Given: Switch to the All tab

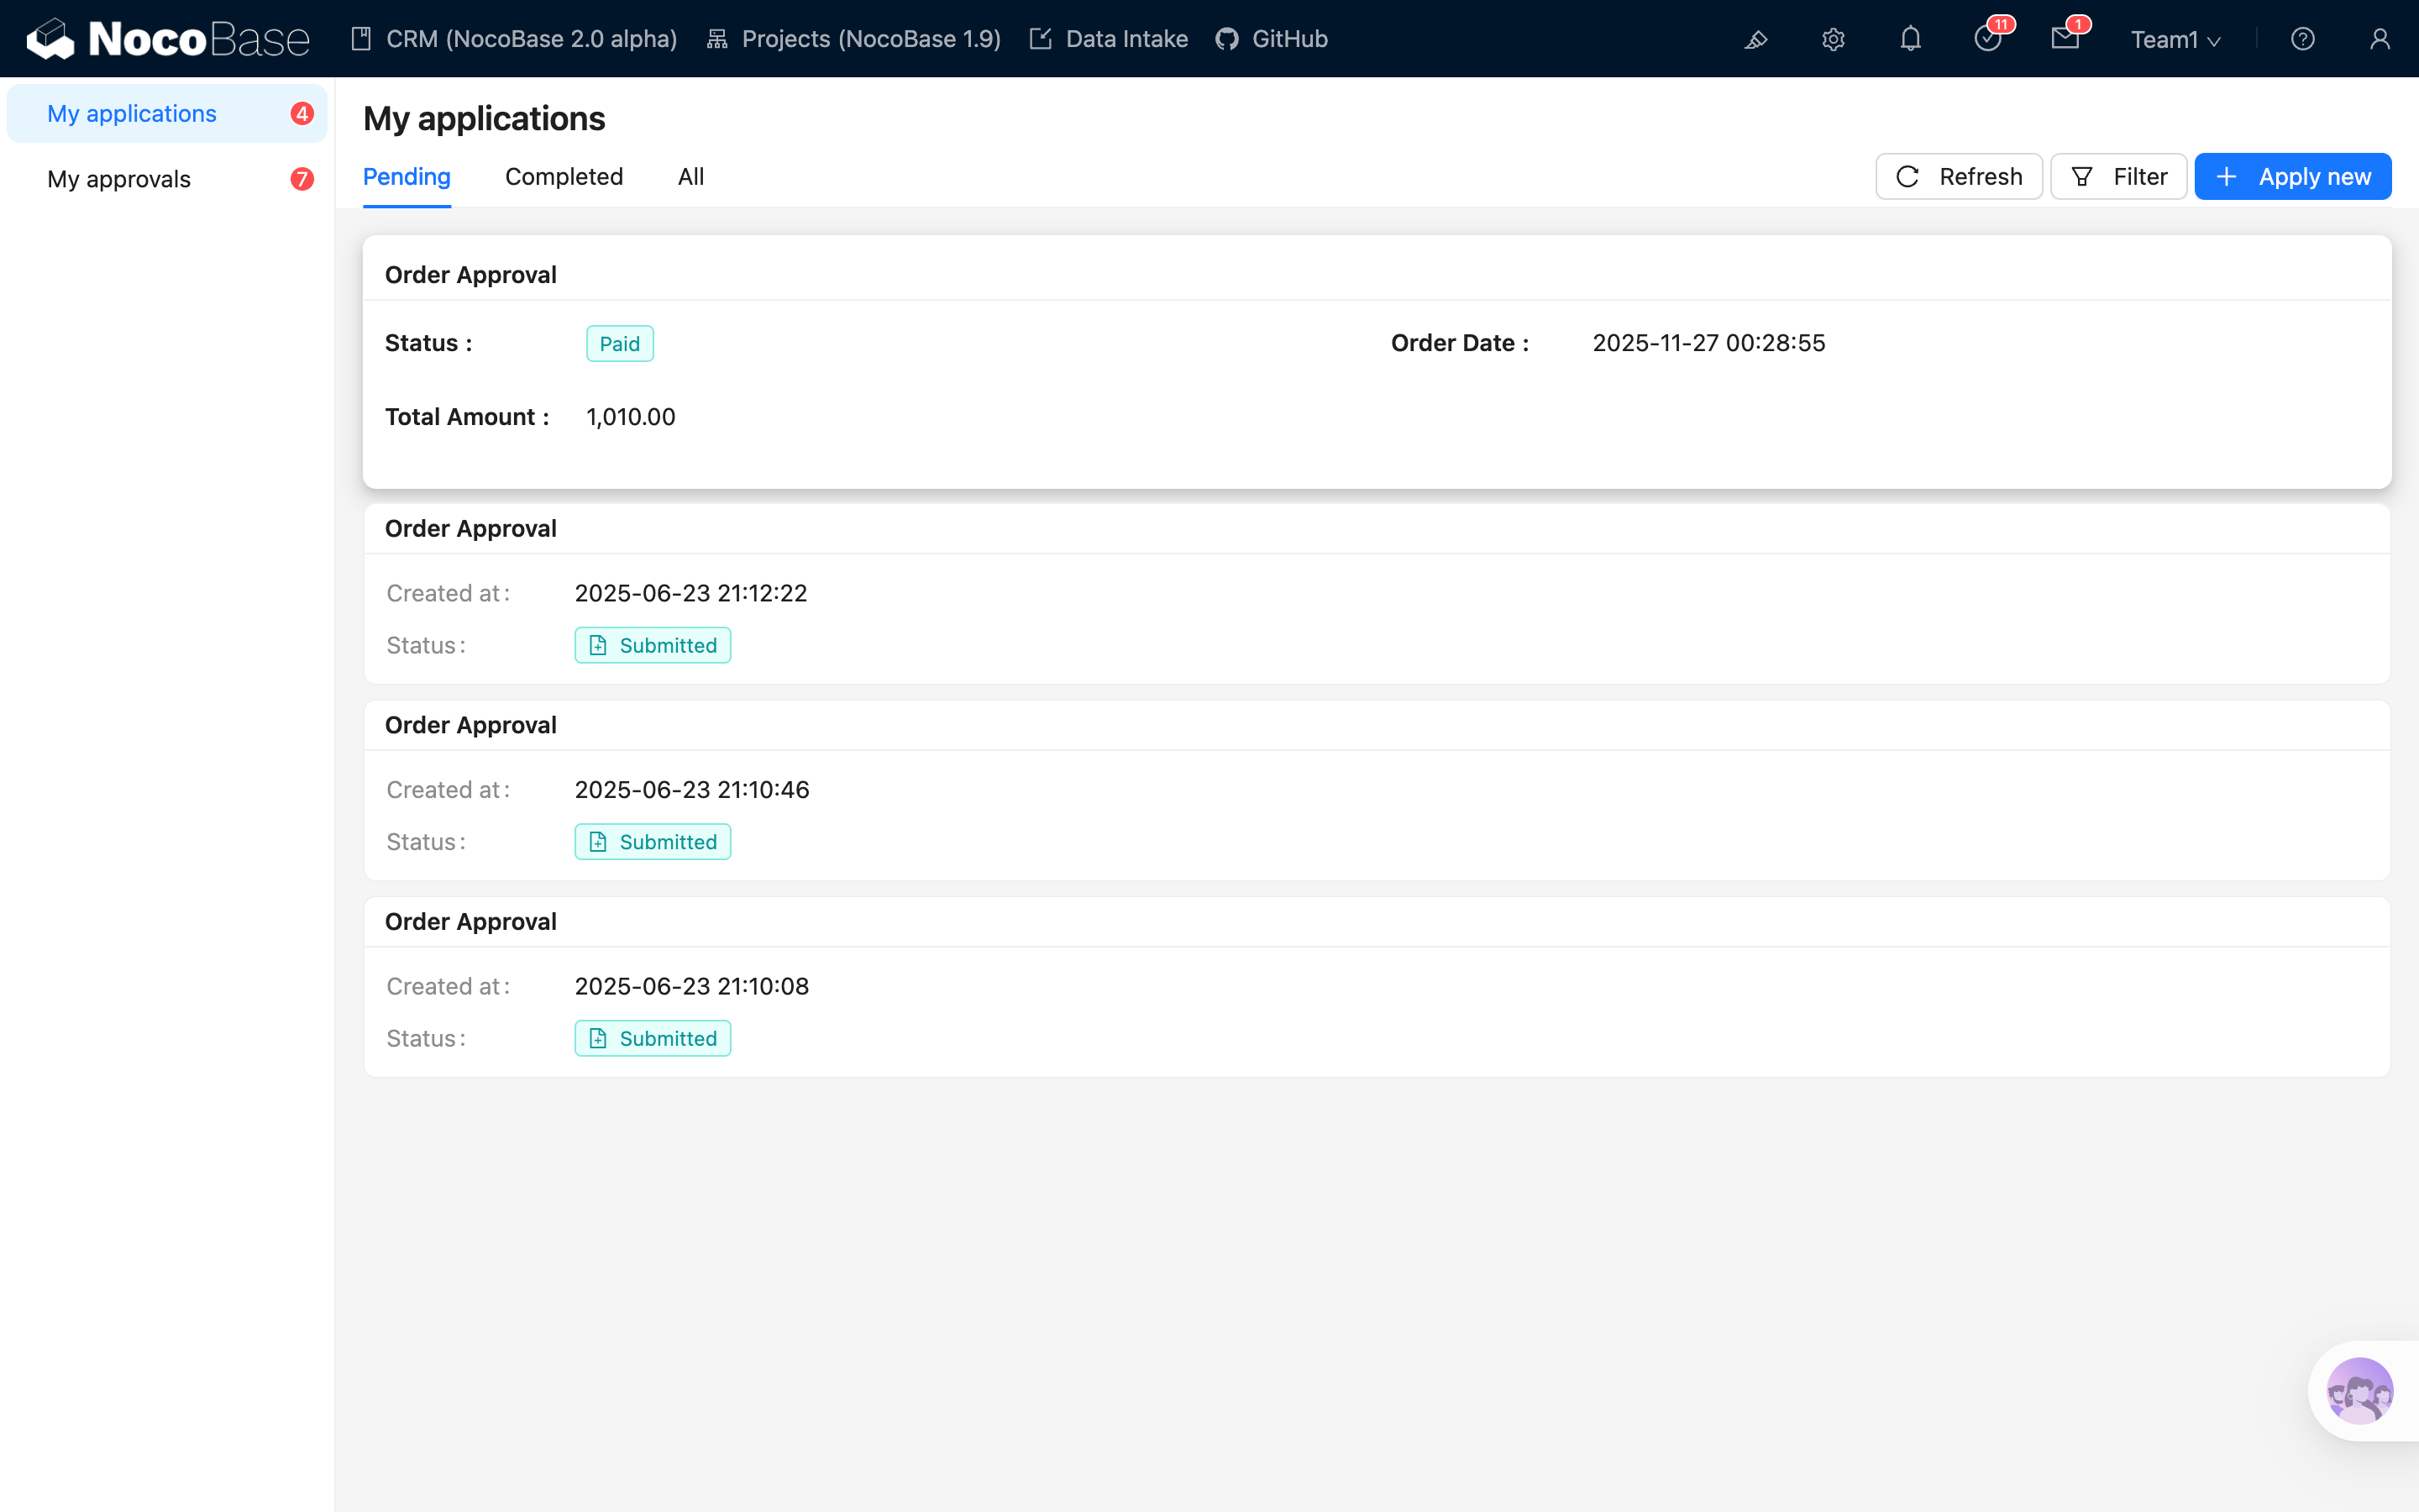Looking at the screenshot, I should (x=690, y=177).
